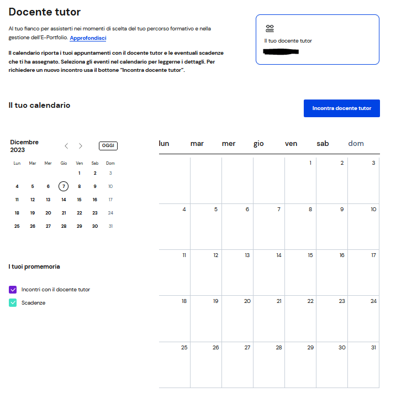Open day 13 cell in large calendar
The height and width of the screenshot is (403, 396).
coord(237,272)
